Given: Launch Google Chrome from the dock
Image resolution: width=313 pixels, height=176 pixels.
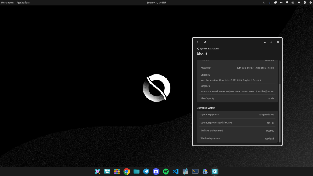Looking at the screenshot, I should [x=127, y=171].
